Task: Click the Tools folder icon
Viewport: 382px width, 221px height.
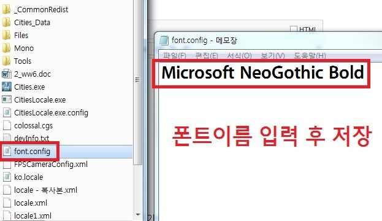Action: click(6, 61)
